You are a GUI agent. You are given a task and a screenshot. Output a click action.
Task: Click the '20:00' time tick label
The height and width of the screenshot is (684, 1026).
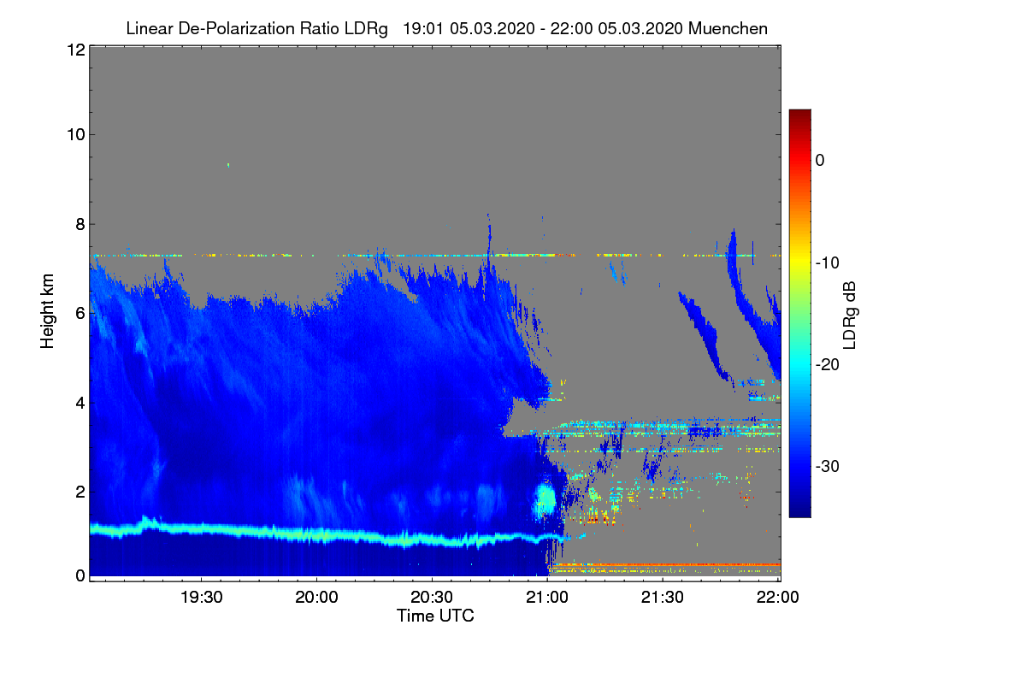tap(317, 597)
